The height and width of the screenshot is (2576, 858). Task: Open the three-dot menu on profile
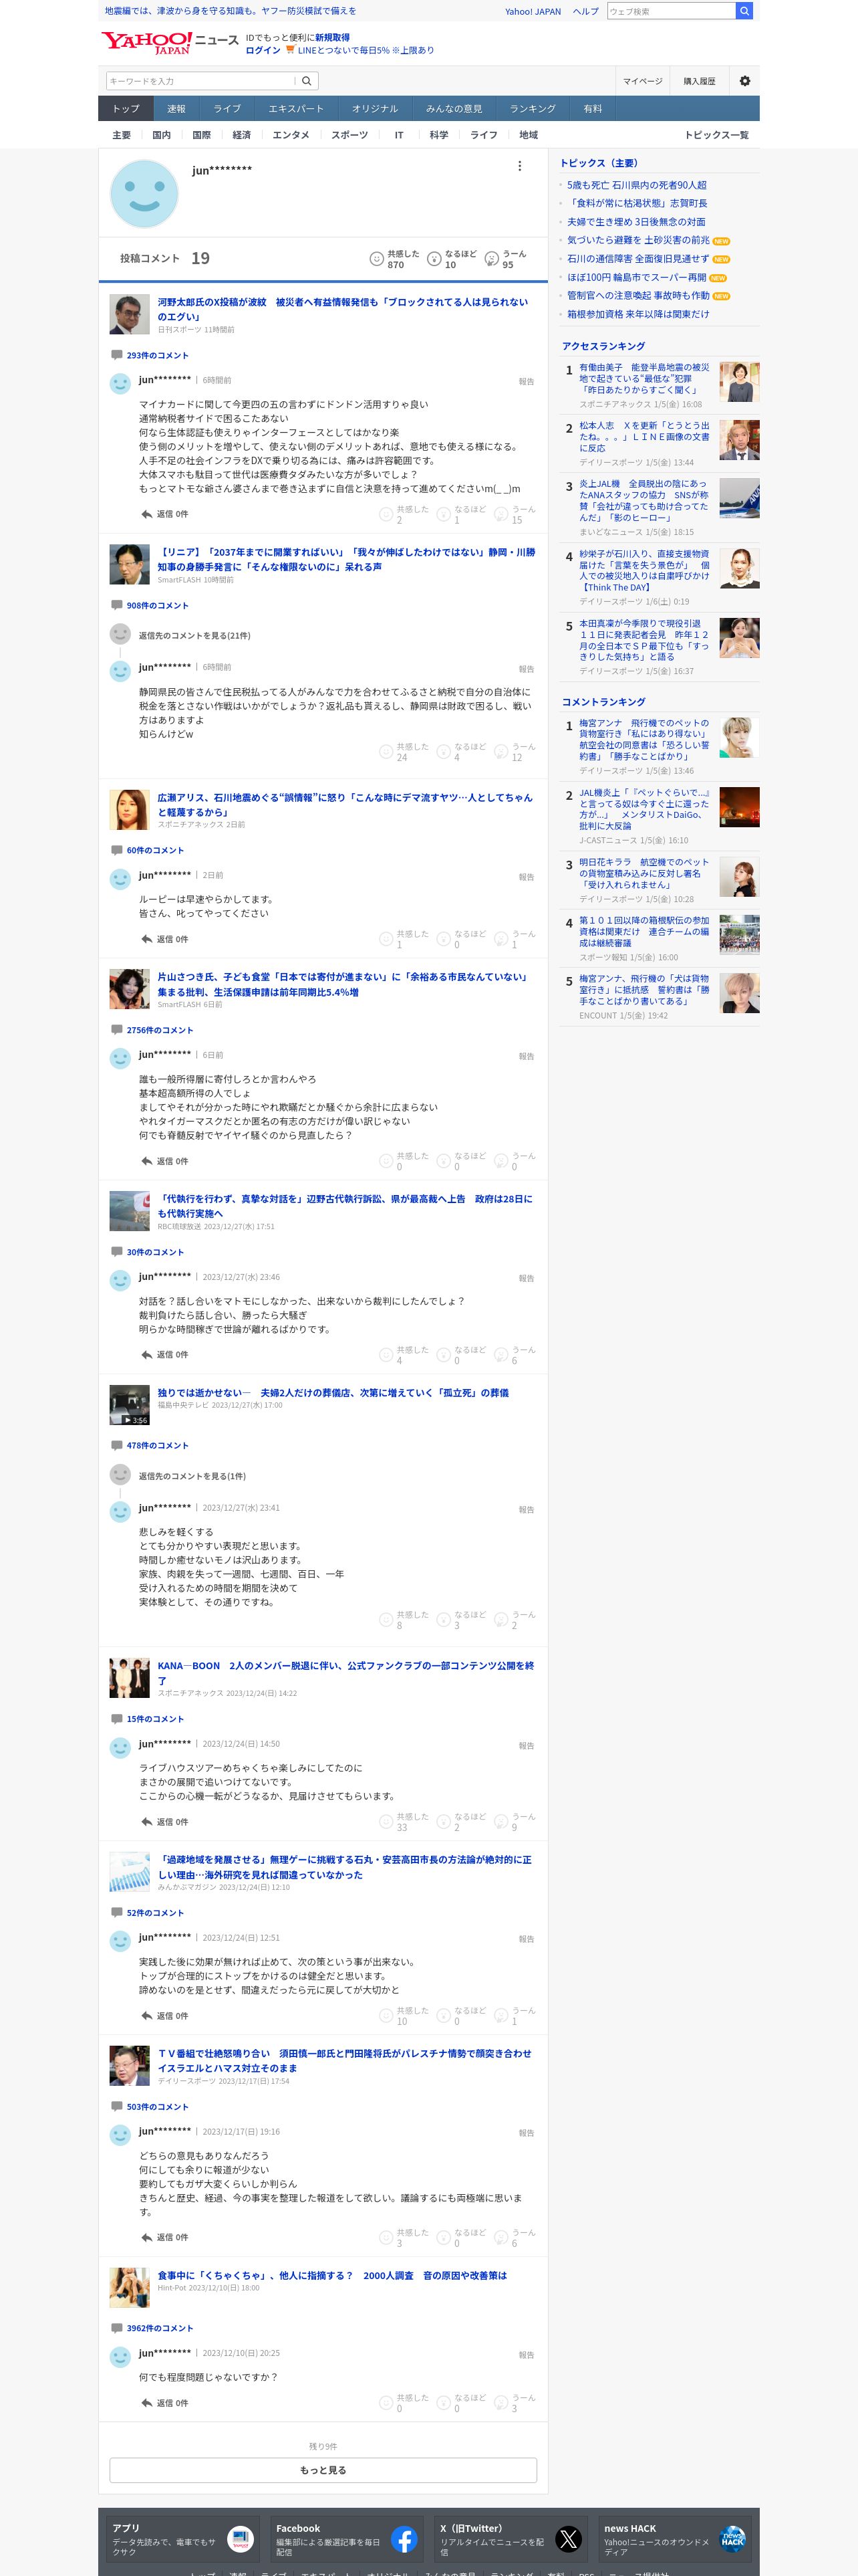point(519,166)
